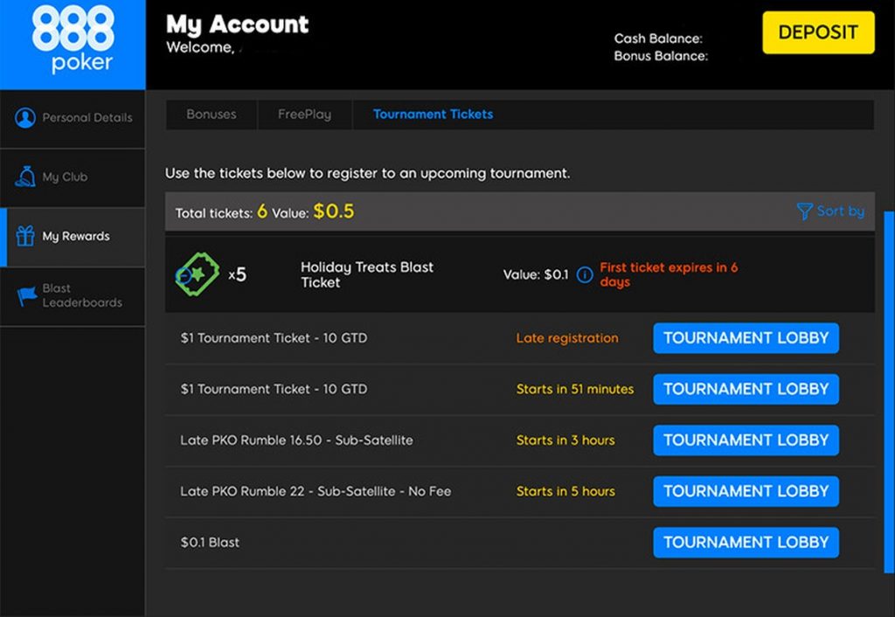Image resolution: width=895 pixels, height=617 pixels.
Task: Click the 'Value: $0.1' ticket value text
Action: pos(536,274)
